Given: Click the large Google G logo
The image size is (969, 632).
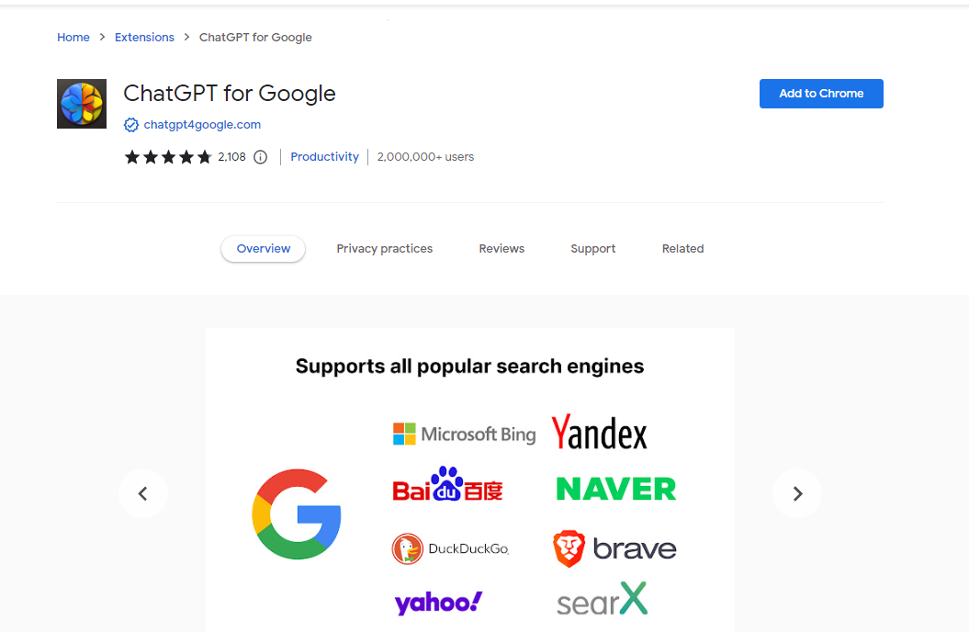Looking at the screenshot, I should click(x=297, y=514).
